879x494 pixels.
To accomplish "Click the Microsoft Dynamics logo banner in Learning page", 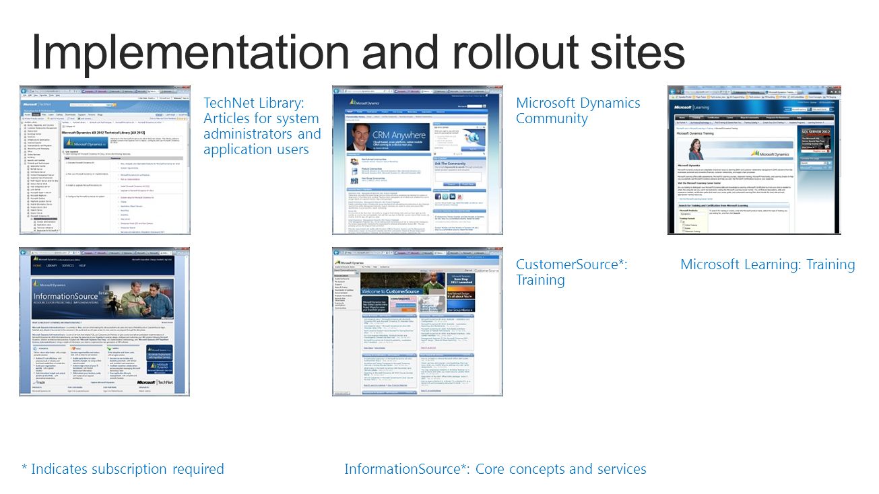I will [736, 149].
